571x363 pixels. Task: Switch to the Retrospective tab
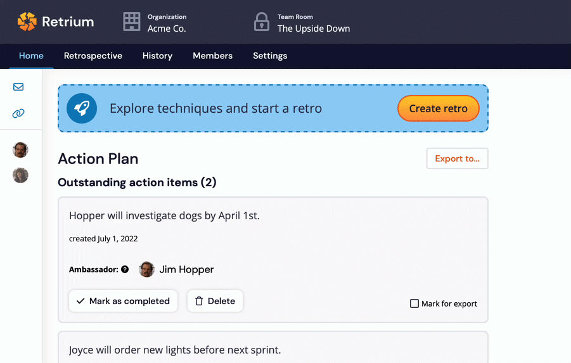93,56
